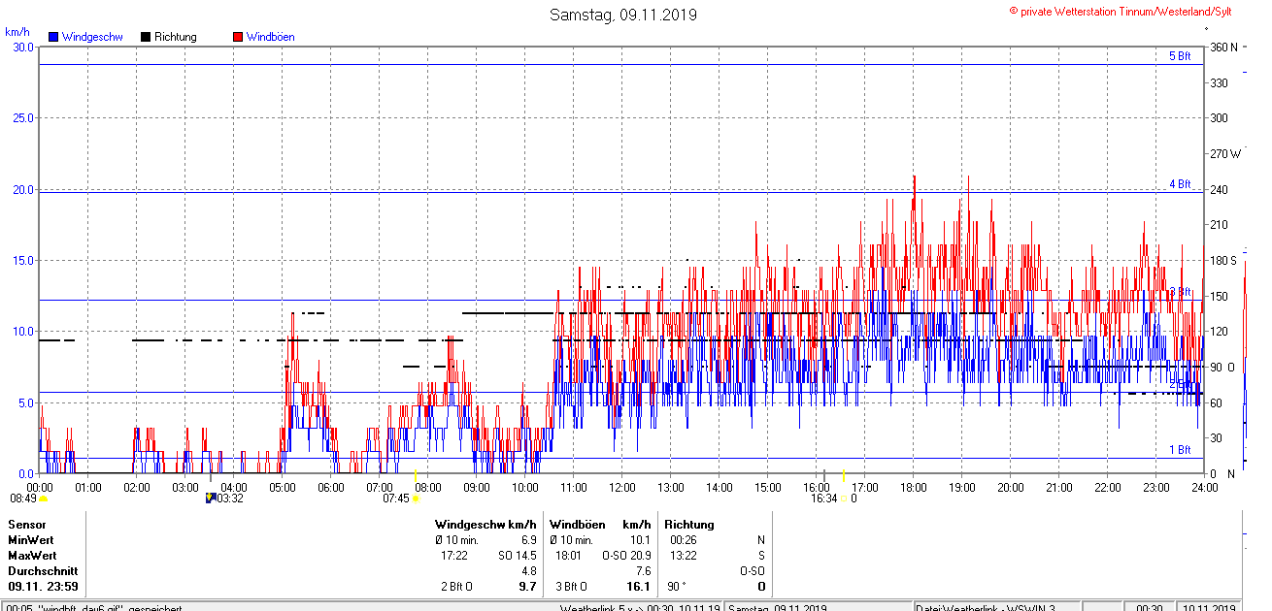The height and width of the screenshot is (611, 1272).
Task: Click the current wind speed value 9.7
Action: pos(528,586)
